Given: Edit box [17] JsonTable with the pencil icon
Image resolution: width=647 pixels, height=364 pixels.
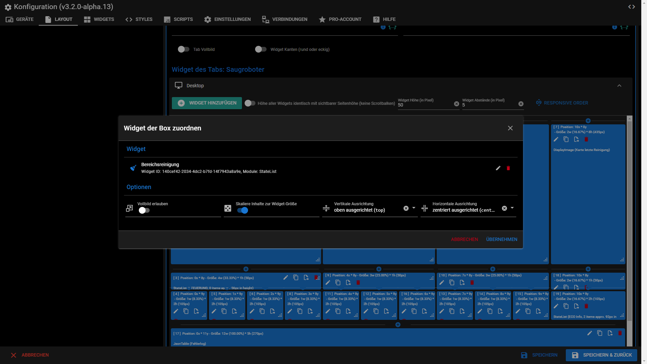Looking at the screenshot, I should [x=589, y=333].
